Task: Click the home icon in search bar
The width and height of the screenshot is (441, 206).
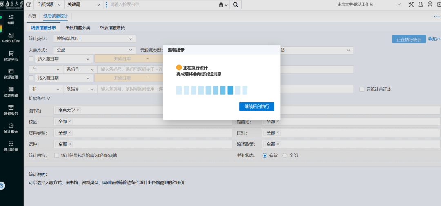Action: (x=221, y=5)
